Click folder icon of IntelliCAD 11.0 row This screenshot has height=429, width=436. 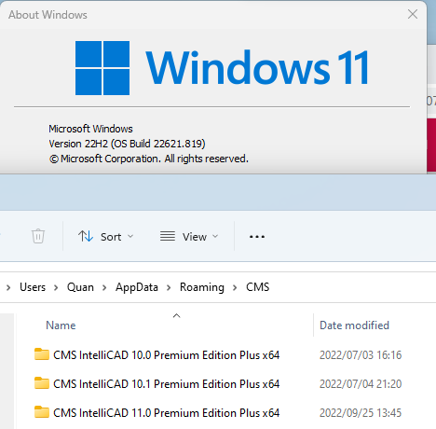point(42,412)
